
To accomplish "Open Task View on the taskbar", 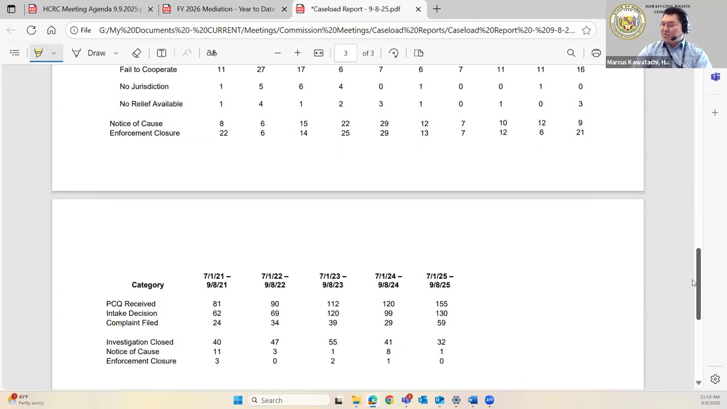I will [339, 400].
